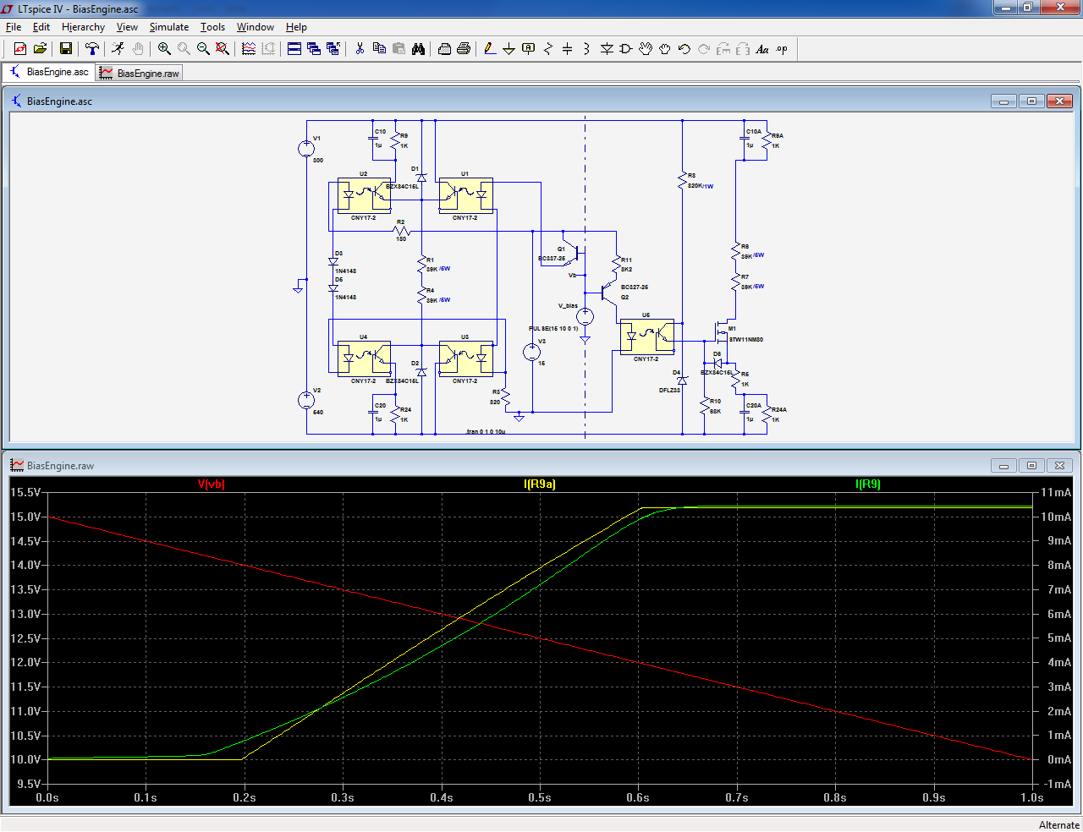Click the V1 voltage source symbol

(x=306, y=149)
